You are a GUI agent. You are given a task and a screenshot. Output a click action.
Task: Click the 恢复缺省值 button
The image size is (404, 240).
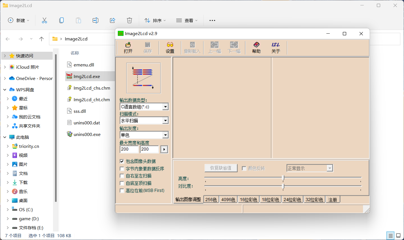click(221, 168)
